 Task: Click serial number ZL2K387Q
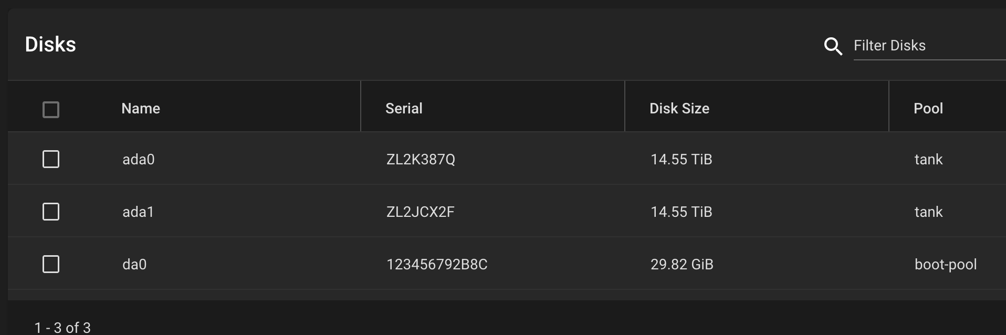point(421,160)
